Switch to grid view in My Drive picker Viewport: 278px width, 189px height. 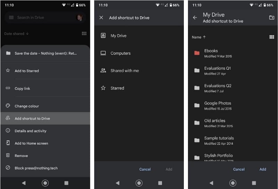(272, 37)
